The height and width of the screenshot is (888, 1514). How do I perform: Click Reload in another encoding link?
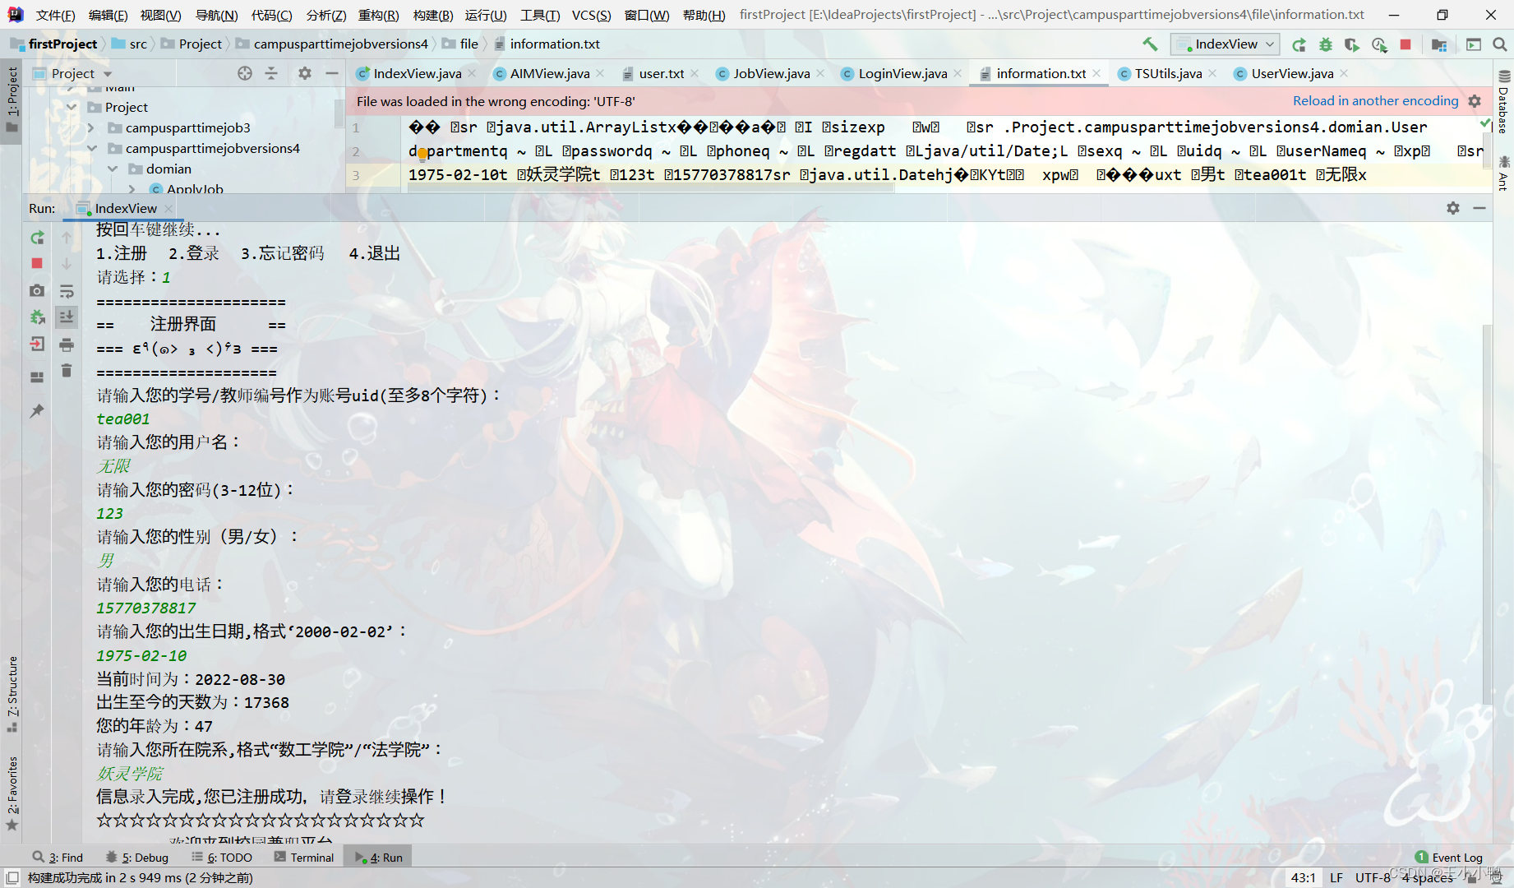[x=1375, y=100]
